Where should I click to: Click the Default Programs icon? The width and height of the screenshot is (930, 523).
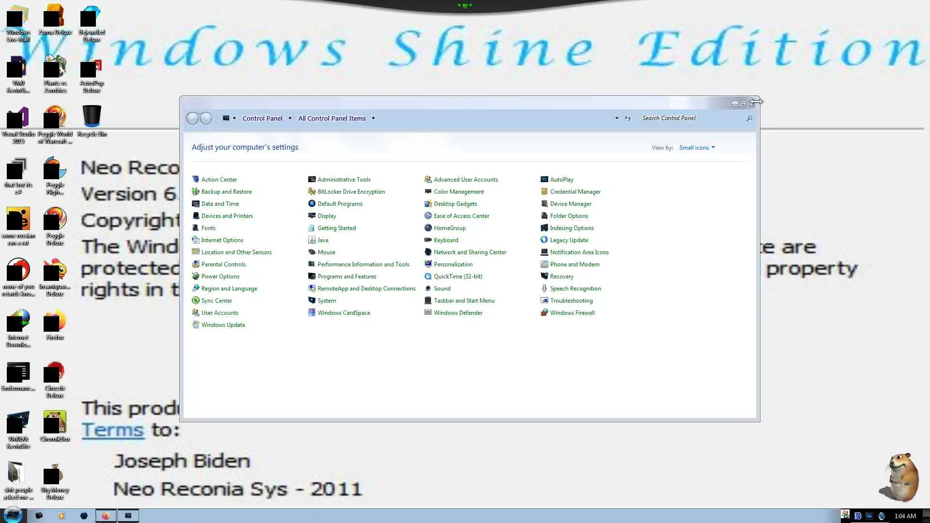coord(312,204)
